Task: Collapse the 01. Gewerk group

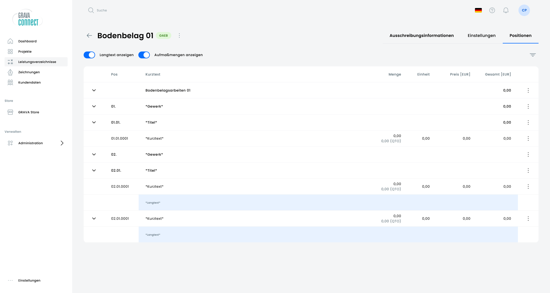Action: tap(94, 106)
